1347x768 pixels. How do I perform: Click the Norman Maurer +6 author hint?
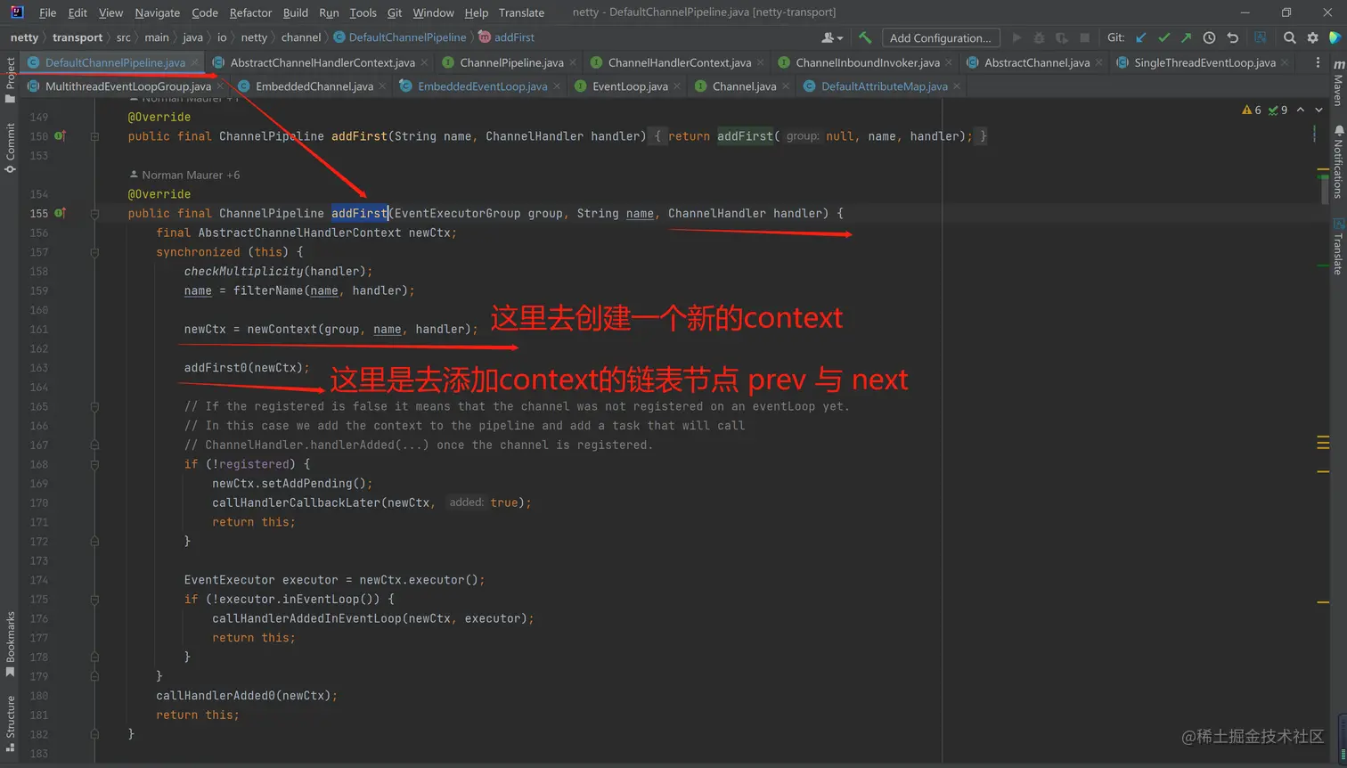click(184, 175)
